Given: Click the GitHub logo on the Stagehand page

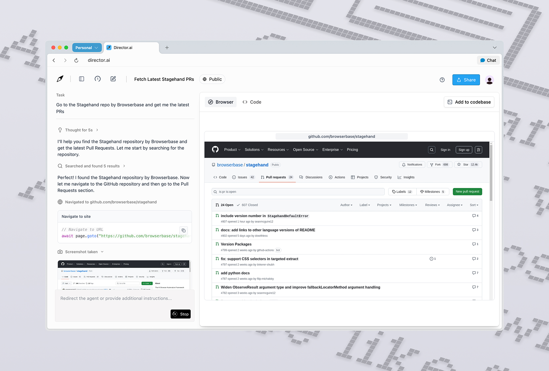Looking at the screenshot, I should (x=215, y=149).
